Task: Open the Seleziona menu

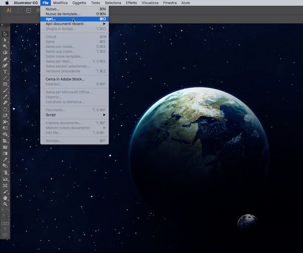Action: (113, 2)
